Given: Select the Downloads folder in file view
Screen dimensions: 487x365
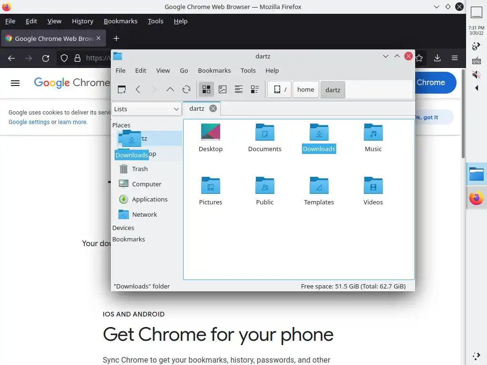Looking at the screenshot, I should pos(319,138).
